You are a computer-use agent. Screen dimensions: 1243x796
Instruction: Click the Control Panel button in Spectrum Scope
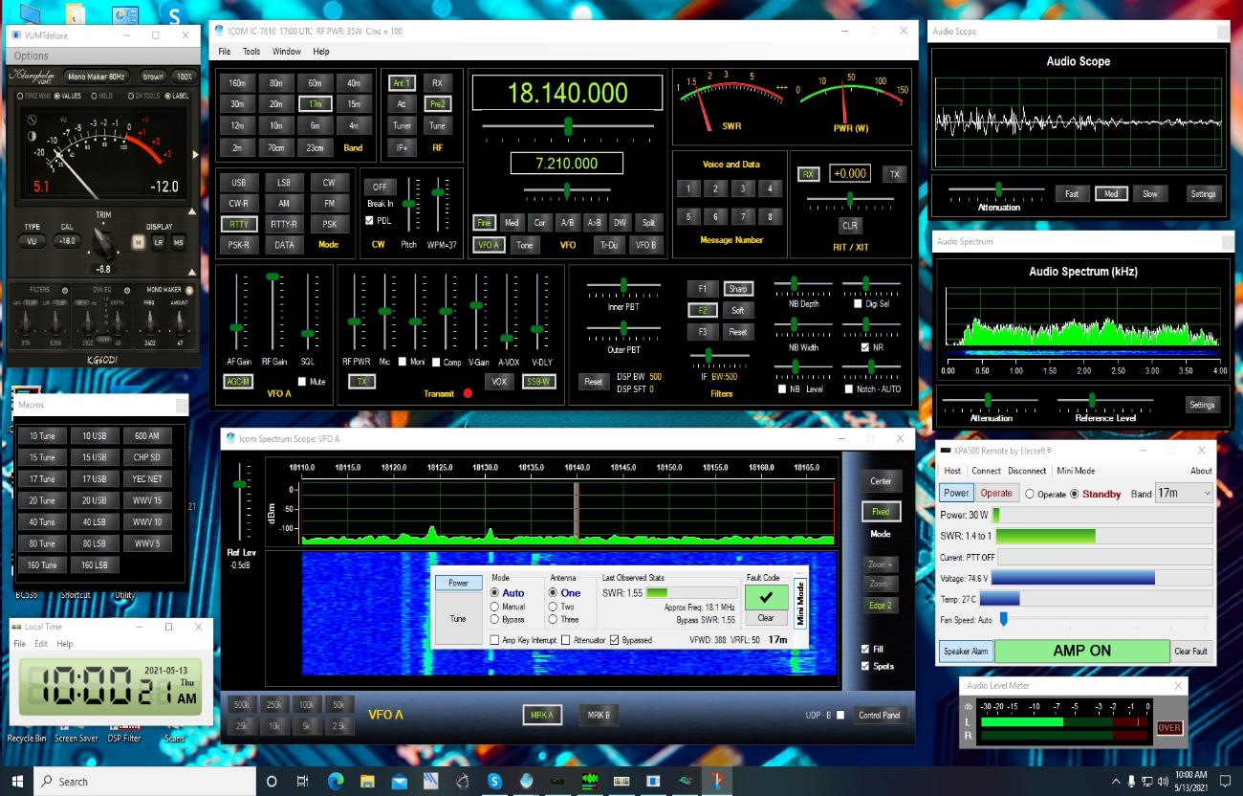pyautogui.click(x=880, y=715)
